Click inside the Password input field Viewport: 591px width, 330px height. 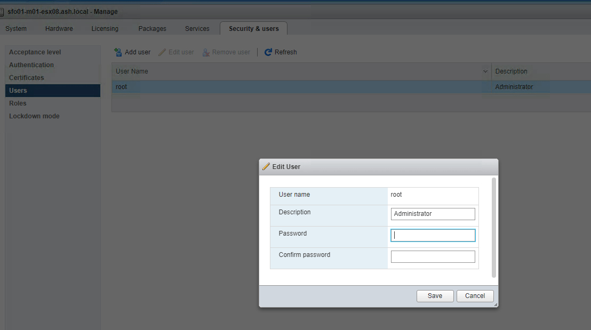point(433,235)
